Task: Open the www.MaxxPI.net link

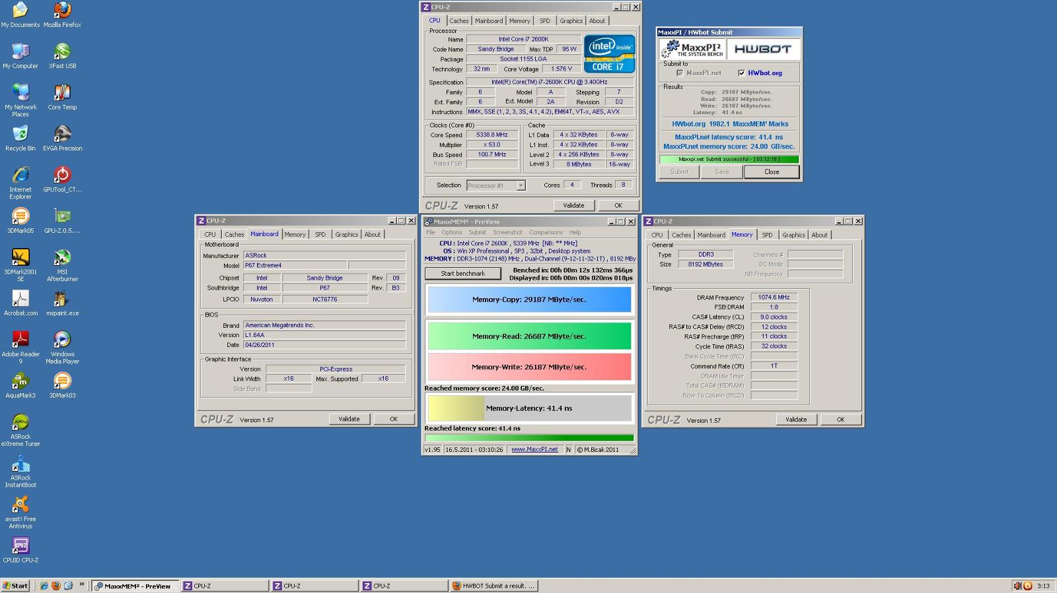Action: click(x=534, y=450)
